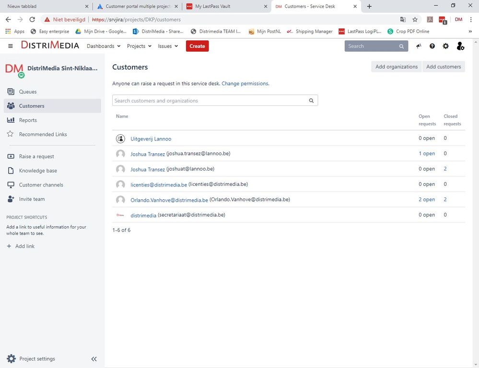479x368 pixels.
Task: Open a new browser tab
Action: tap(369, 6)
